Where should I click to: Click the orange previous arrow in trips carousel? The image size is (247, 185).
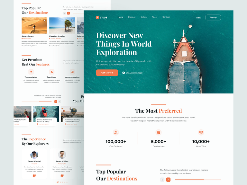(x=56, y=101)
